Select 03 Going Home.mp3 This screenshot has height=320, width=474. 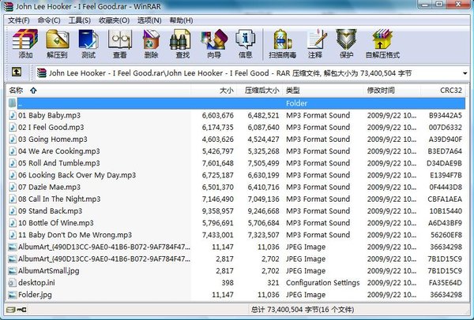[236, 140]
